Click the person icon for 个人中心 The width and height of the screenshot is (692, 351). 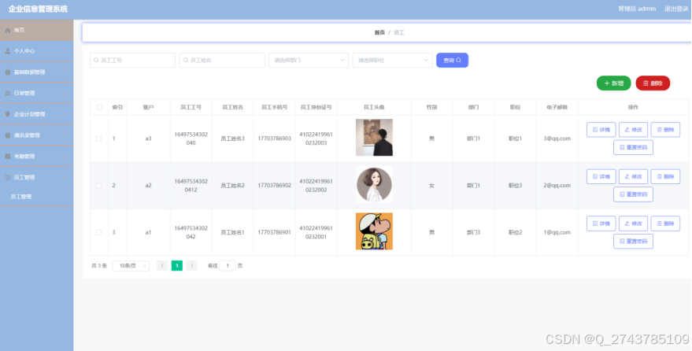tap(8, 51)
